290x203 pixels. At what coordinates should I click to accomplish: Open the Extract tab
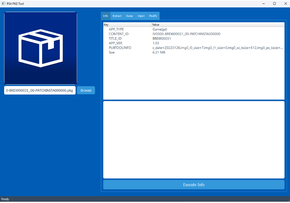click(x=117, y=16)
